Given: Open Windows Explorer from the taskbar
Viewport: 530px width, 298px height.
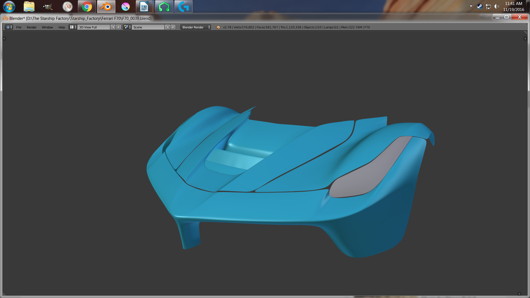Looking at the screenshot, I should 29,7.
